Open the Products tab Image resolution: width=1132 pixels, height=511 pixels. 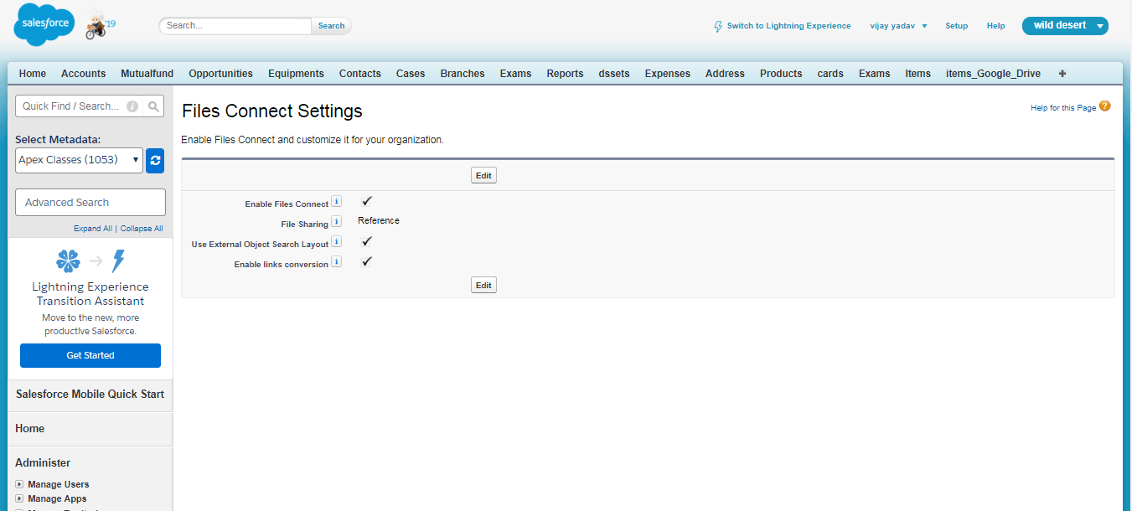781,74
